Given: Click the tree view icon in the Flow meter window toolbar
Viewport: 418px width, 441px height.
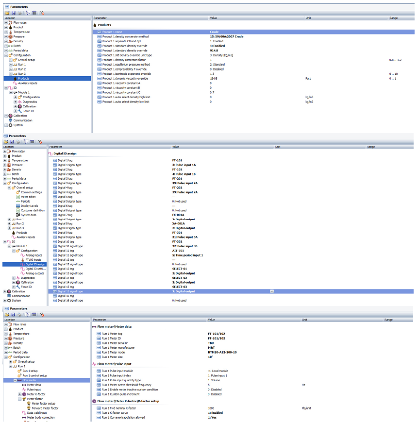Looking at the screenshot, I should 28,315.
